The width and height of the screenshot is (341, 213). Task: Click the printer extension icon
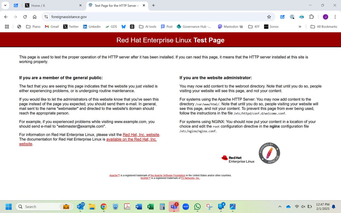pos(302,17)
